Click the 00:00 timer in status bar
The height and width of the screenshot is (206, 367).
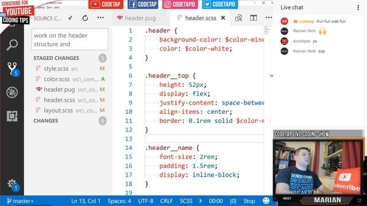[216, 201]
